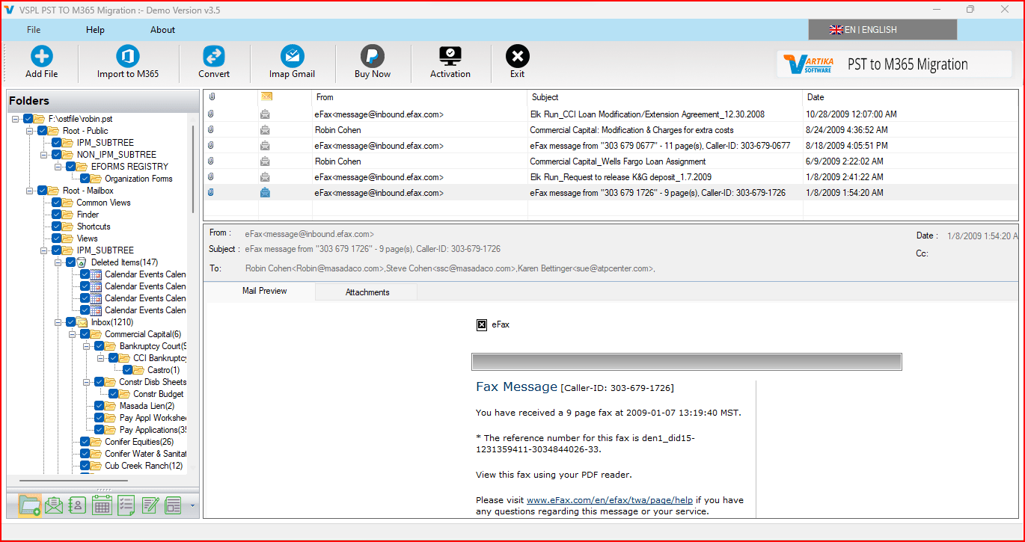
Task: Open the About menu
Action: [162, 30]
